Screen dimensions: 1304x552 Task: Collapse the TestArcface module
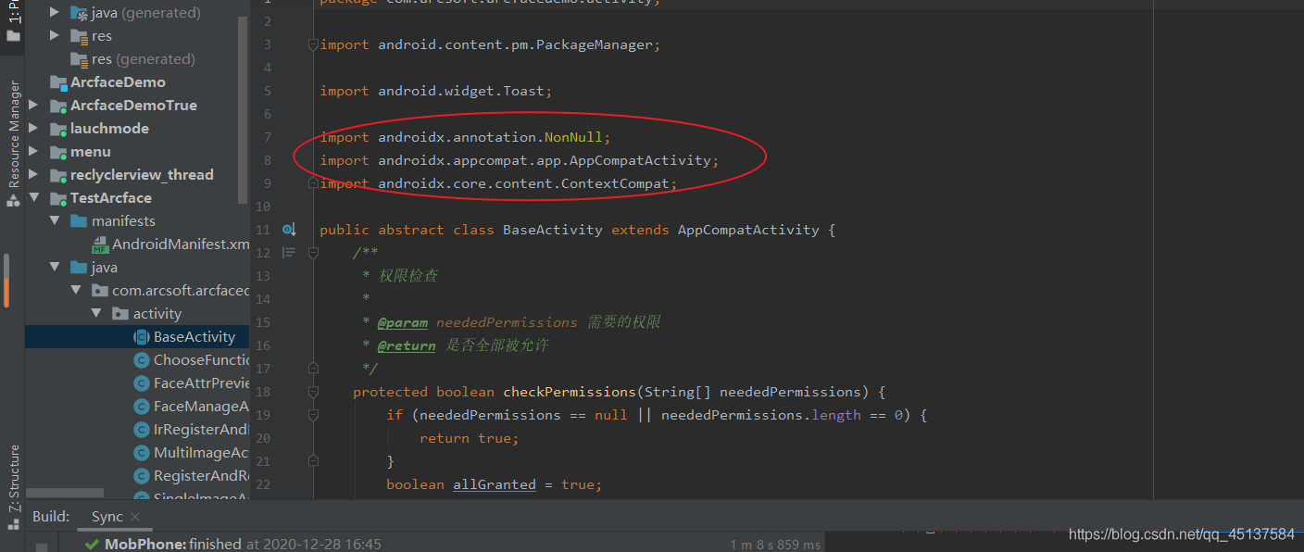pos(33,197)
